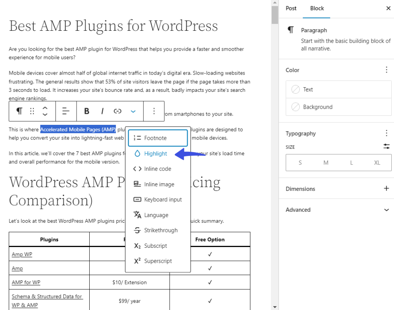This screenshot has width=394, height=310.
Task: Click the language translate icon
Action: click(x=137, y=215)
